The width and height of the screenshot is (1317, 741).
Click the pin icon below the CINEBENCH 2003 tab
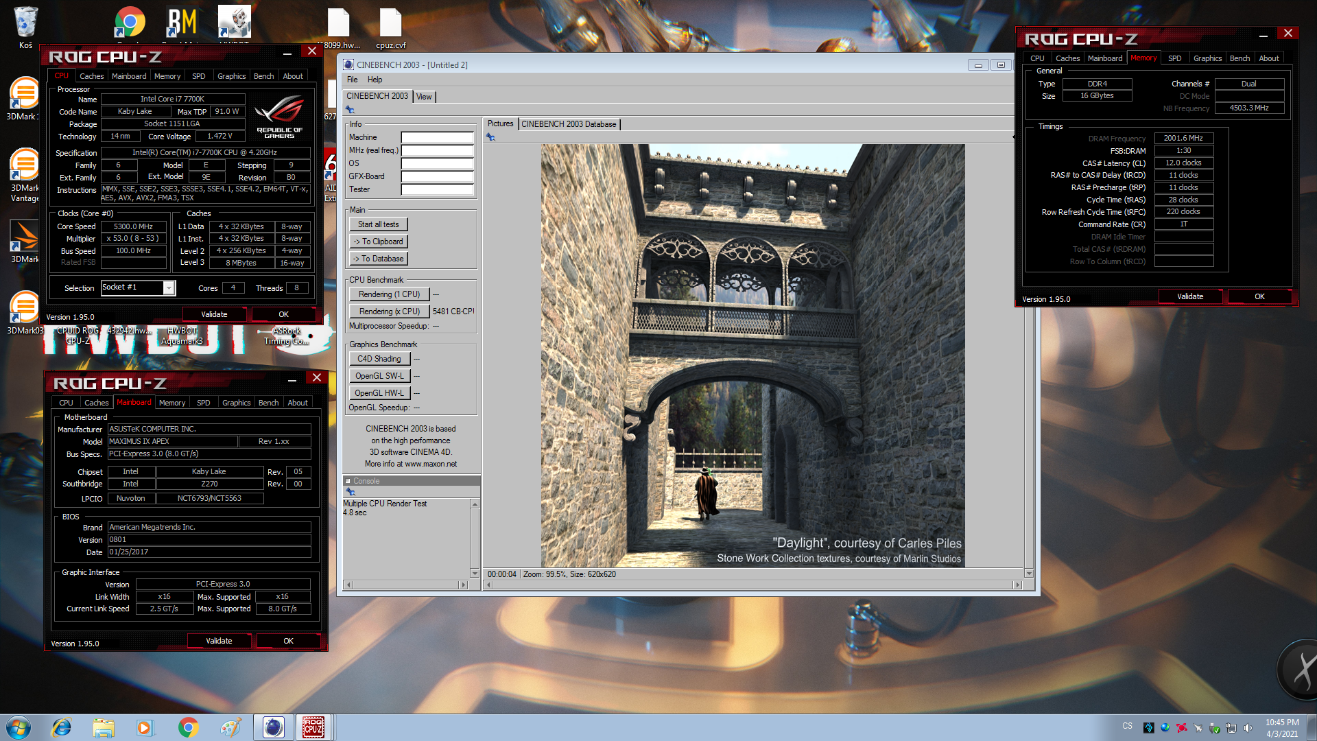coord(350,110)
